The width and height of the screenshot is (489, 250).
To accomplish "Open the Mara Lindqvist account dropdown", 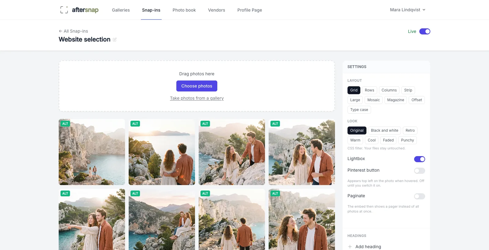I will [x=407, y=10].
